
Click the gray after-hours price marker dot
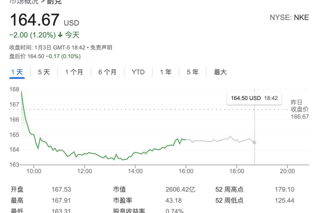click(x=254, y=142)
